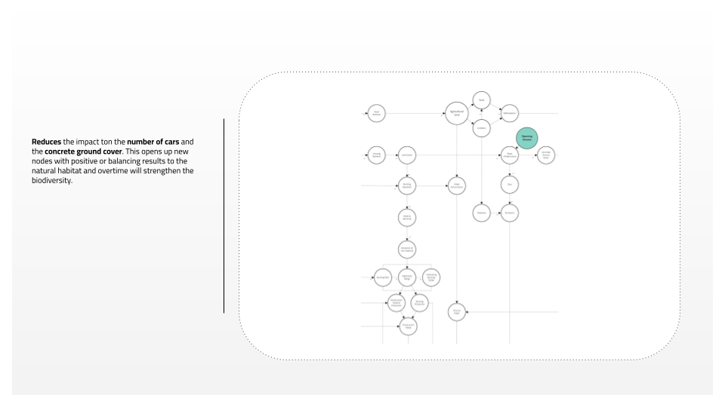Viewport: 725px width, 407px height.
Task: Select the Water Consumption node
Action: (x=456, y=184)
